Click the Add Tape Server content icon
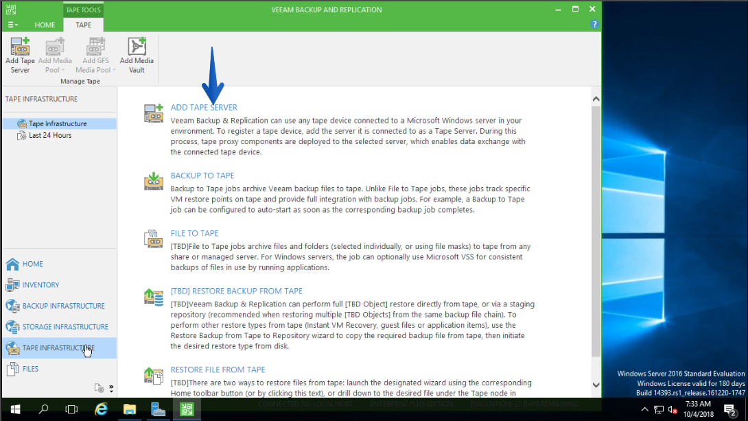748x421 pixels. click(x=154, y=113)
